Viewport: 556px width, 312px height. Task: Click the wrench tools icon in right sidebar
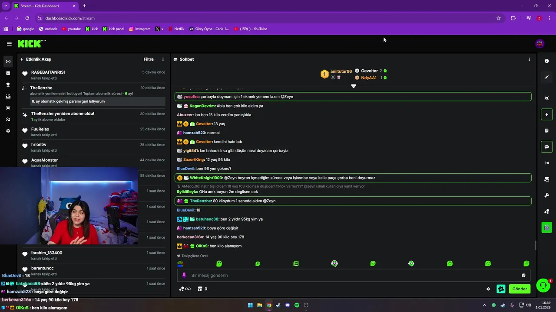(546, 195)
